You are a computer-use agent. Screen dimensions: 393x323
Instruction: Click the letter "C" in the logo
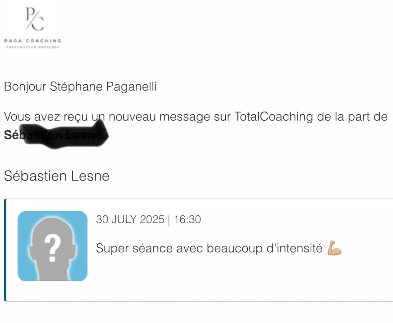[39, 24]
